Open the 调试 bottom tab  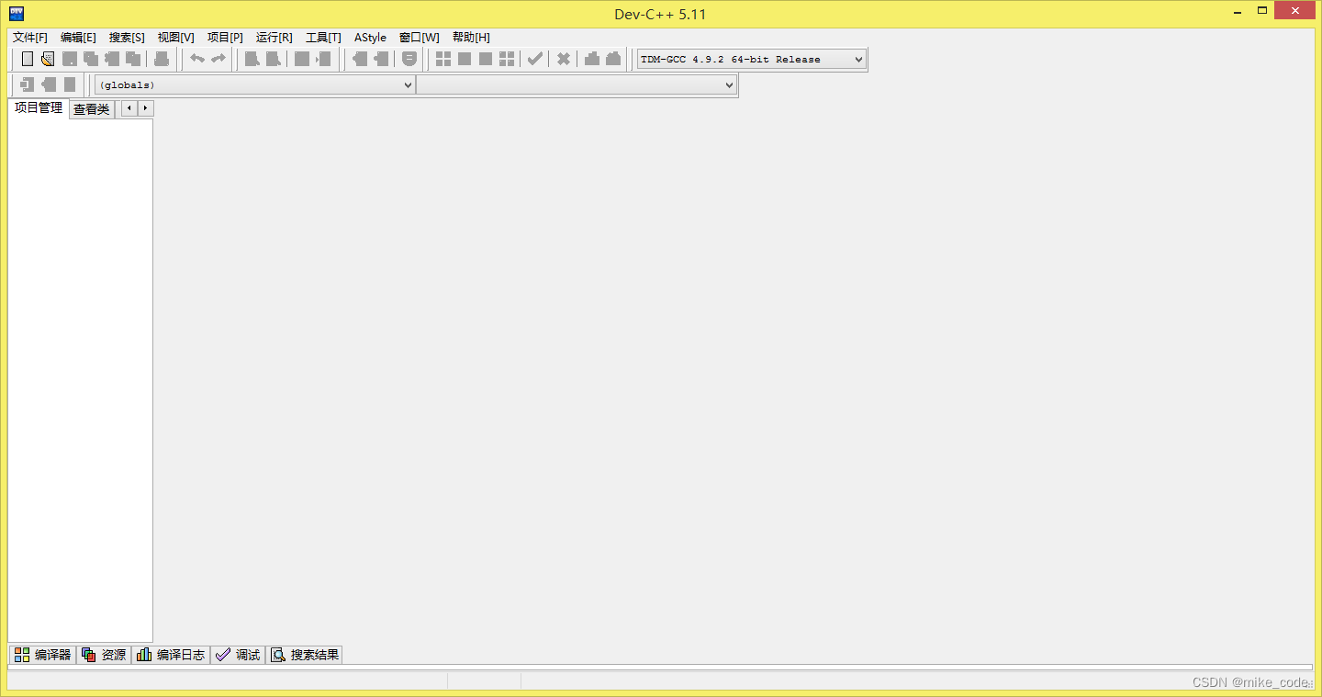pos(238,655)
